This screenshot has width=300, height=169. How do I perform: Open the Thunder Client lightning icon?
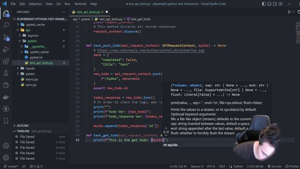coord(6,109)
